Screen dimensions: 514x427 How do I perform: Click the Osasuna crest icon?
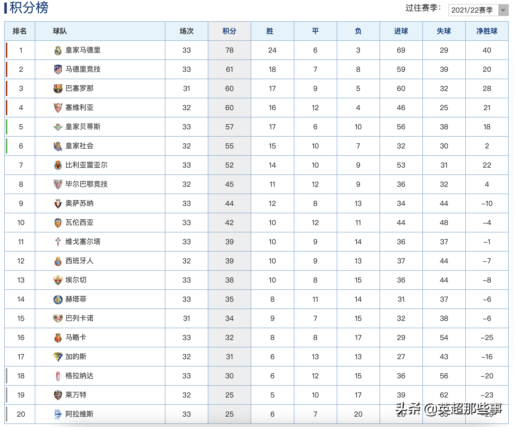coord(58,204)
